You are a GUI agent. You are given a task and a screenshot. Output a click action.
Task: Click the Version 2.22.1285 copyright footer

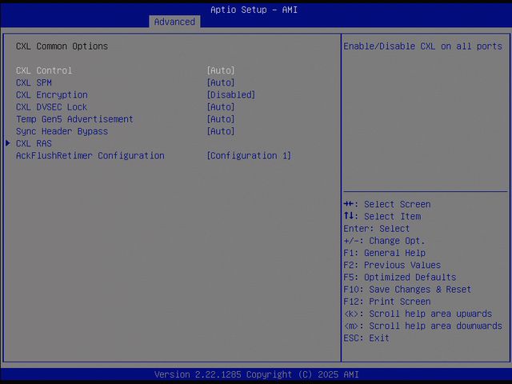[257, 374]
